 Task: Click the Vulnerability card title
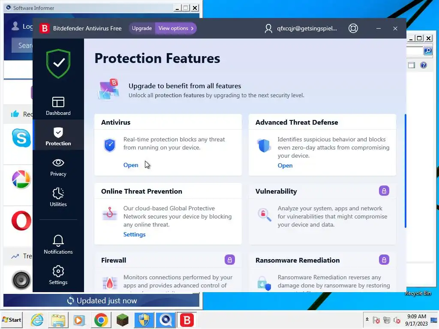276,191
